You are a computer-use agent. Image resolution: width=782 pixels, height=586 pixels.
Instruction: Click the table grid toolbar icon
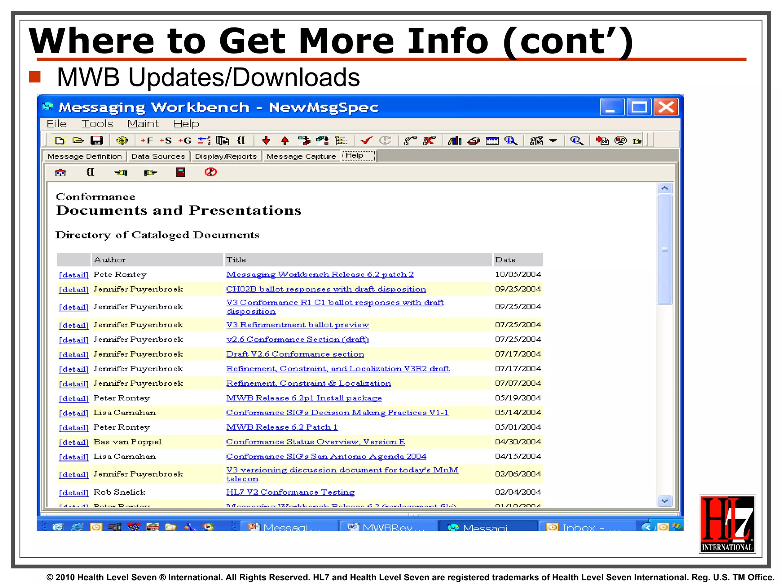[x=492, y=141]
